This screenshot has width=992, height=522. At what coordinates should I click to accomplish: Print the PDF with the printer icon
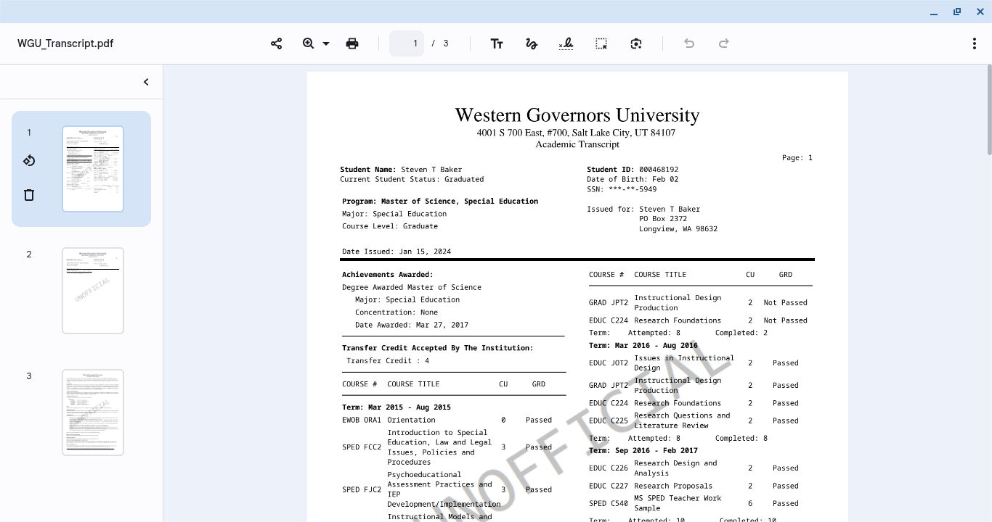click(352, 43)
